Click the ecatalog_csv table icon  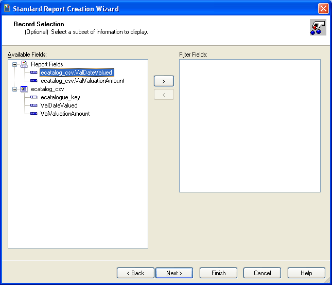24,89
